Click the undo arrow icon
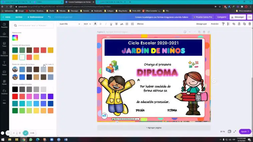The height and width of the screenshot is (142, 253). [x=49, y=17]
